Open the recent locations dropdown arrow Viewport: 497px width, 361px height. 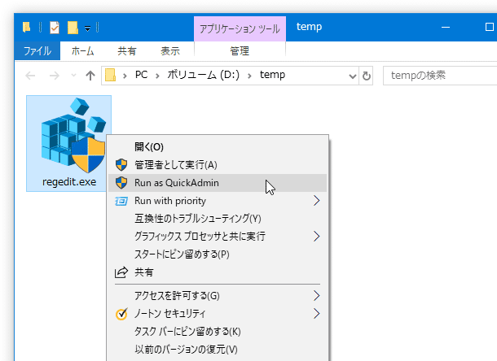pyautogui.click(x=73, y=76)
